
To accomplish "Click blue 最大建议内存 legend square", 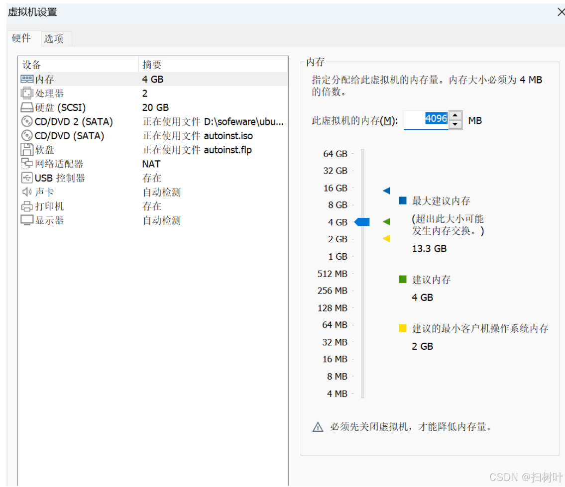I will [403, 200].
